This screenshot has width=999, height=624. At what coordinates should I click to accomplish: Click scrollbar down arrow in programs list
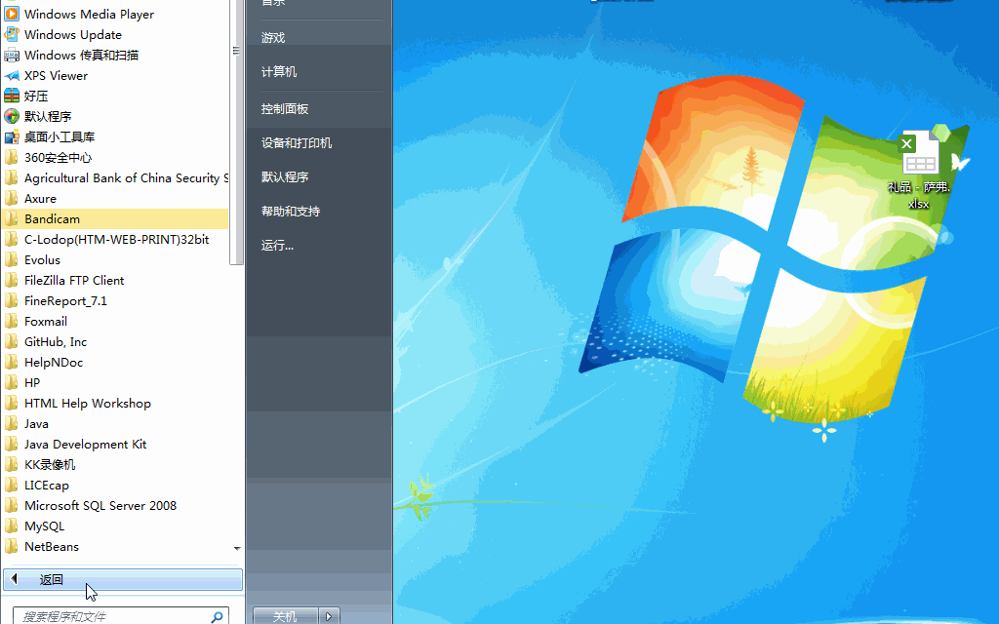pyautogui.click(x=237, y=549)
